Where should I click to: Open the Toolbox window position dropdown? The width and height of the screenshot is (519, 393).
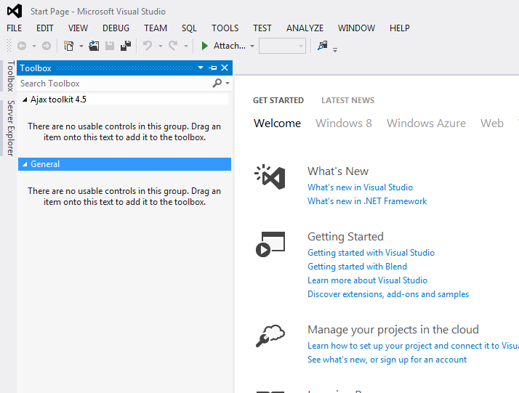point(201,68)
